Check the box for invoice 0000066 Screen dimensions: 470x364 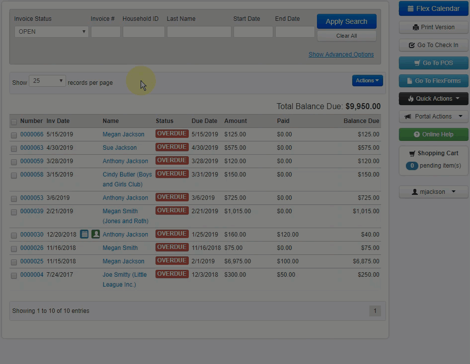[x=14, y=135]
